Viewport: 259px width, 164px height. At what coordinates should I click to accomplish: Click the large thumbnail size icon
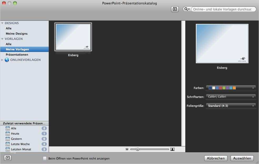click(x=172, y=149)
